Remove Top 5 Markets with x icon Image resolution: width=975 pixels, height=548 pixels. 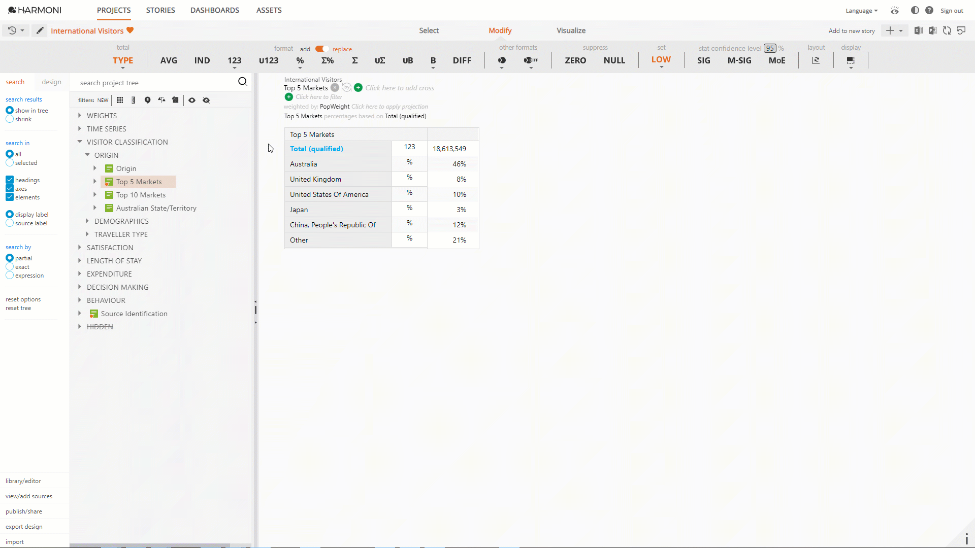click(x=335, y=88)
